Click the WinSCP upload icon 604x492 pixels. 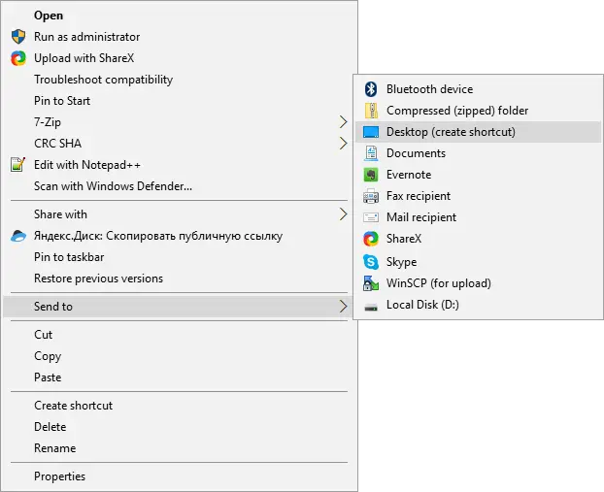(371, 283)
